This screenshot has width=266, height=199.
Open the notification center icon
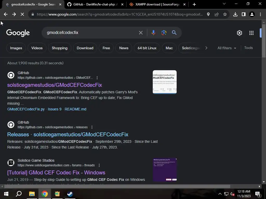tap(258, 194)
